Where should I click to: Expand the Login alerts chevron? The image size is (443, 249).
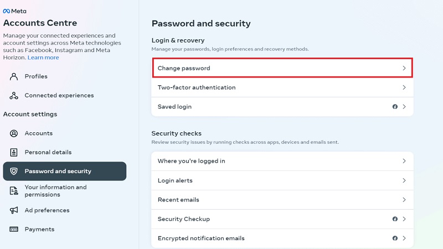click(x=404, y=180)
